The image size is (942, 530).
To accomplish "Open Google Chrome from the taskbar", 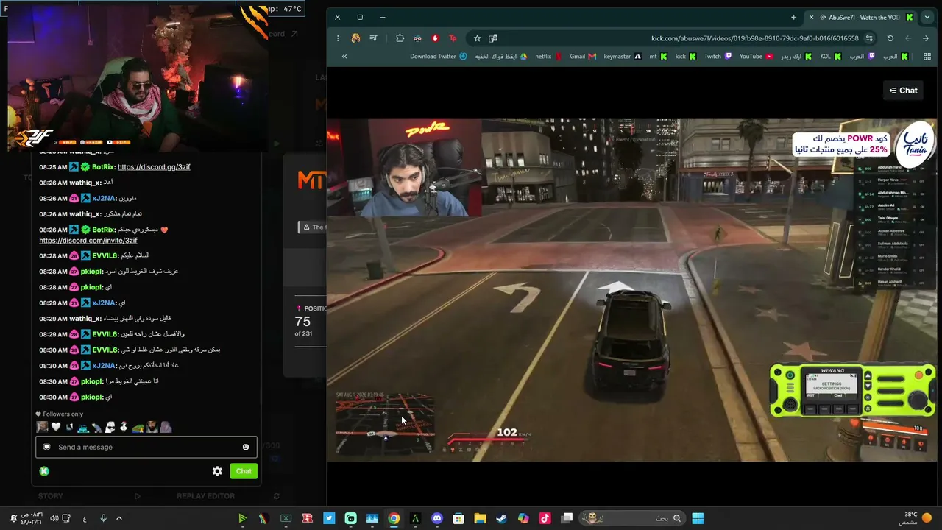I will coord(394,518).
